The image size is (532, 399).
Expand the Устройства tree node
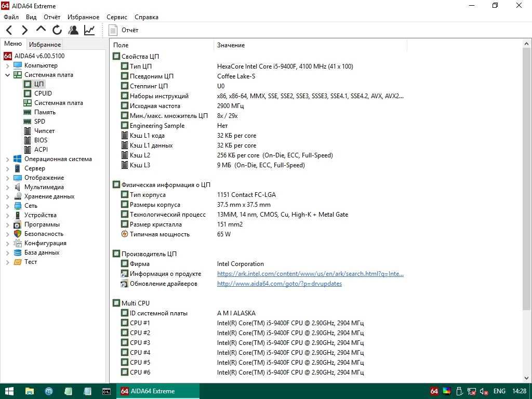pyautogui.click(x=7, y=215)
